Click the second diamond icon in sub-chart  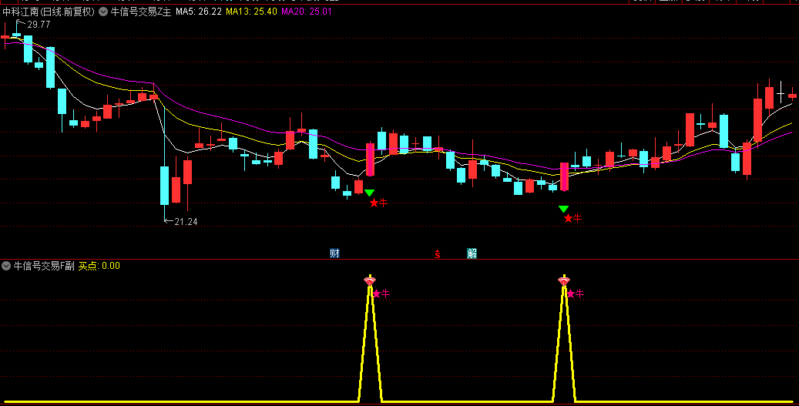564,282
